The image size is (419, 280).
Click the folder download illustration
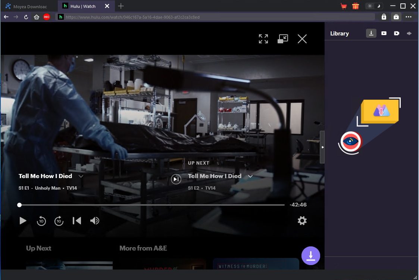pos(379,111)
